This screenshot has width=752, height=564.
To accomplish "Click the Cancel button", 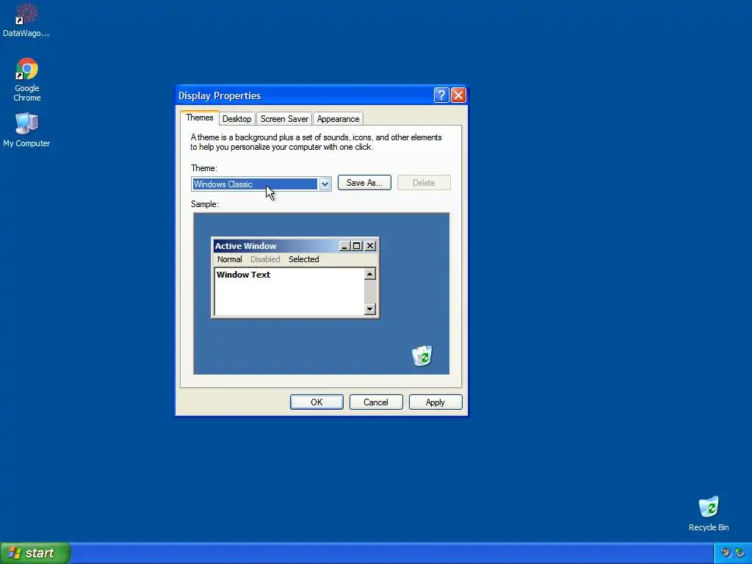I will coord(376,402).
